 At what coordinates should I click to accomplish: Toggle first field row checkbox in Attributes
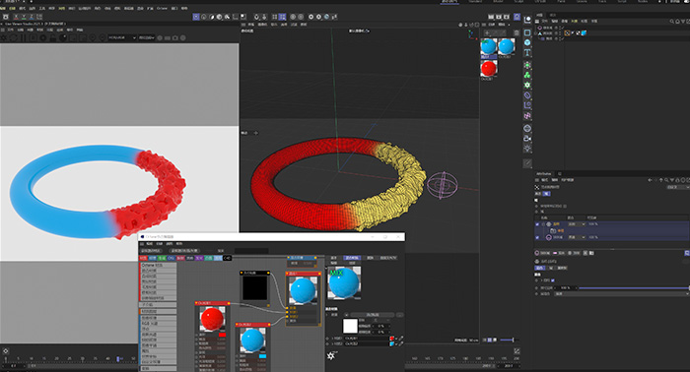(x=537, y=224)
